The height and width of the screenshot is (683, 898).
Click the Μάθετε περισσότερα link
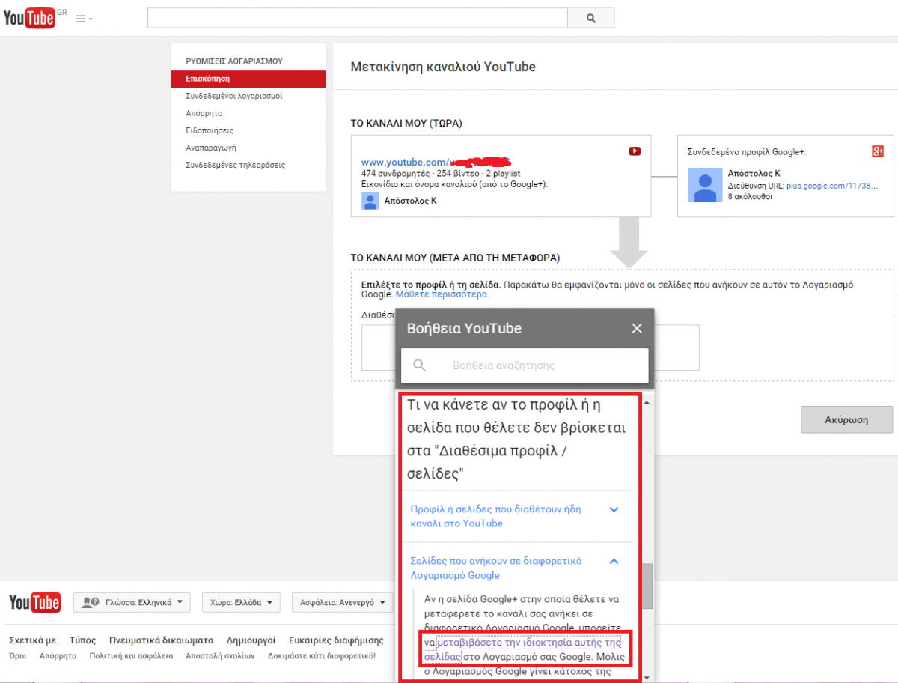tap(442, 294)
